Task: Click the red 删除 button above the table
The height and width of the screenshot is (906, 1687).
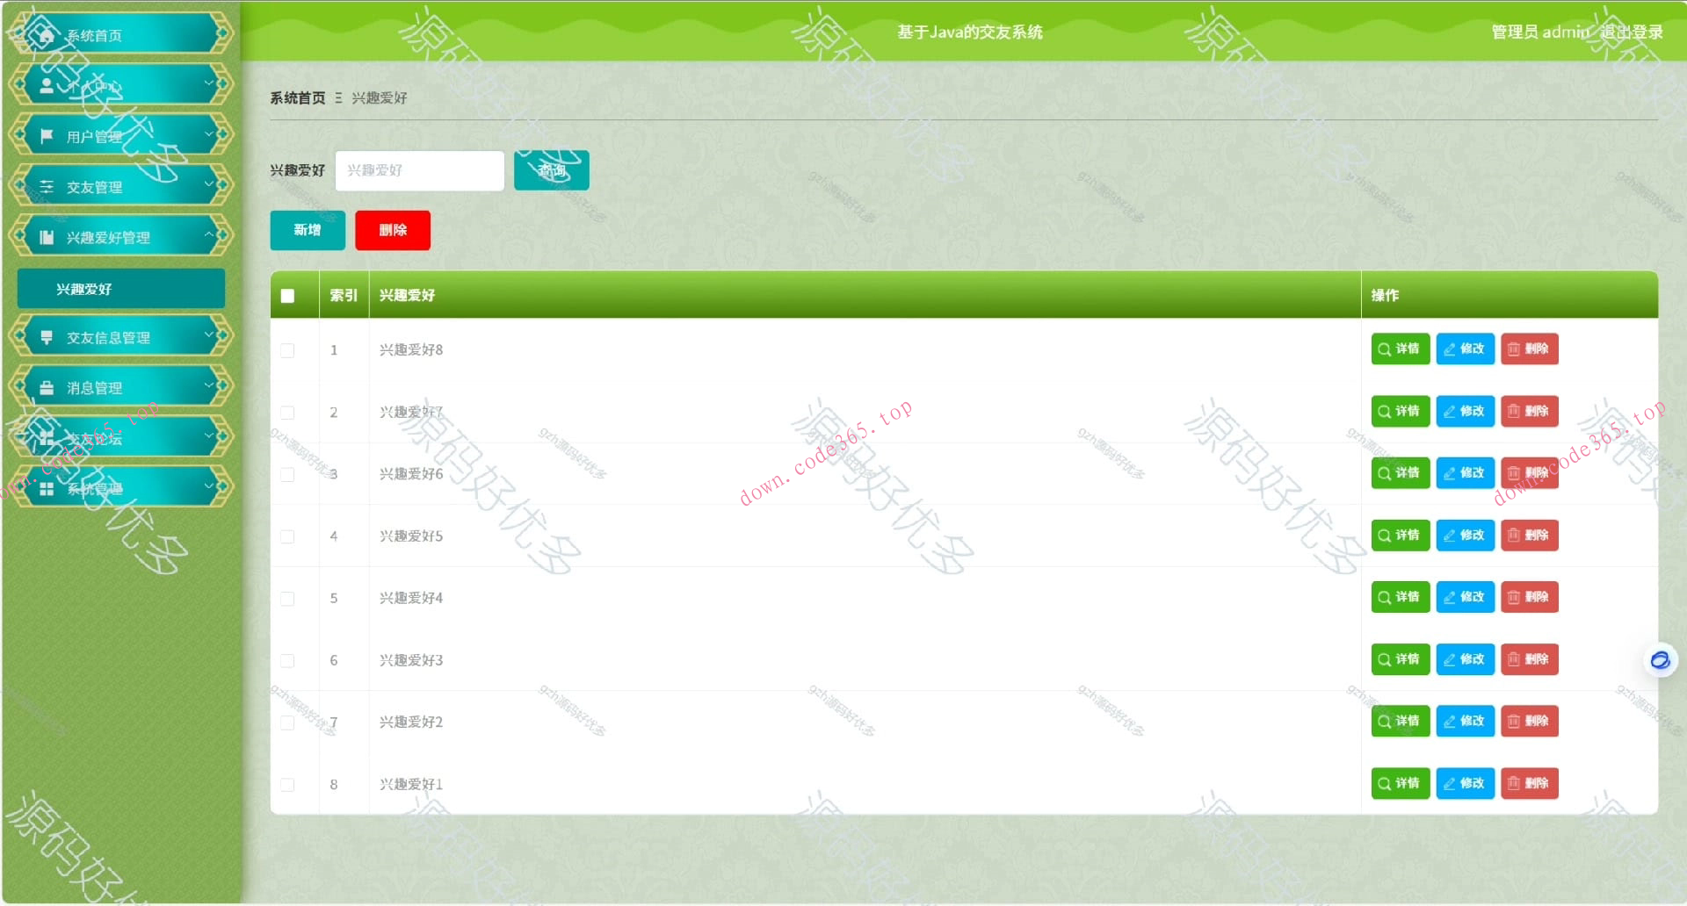Action: [393, 230]
